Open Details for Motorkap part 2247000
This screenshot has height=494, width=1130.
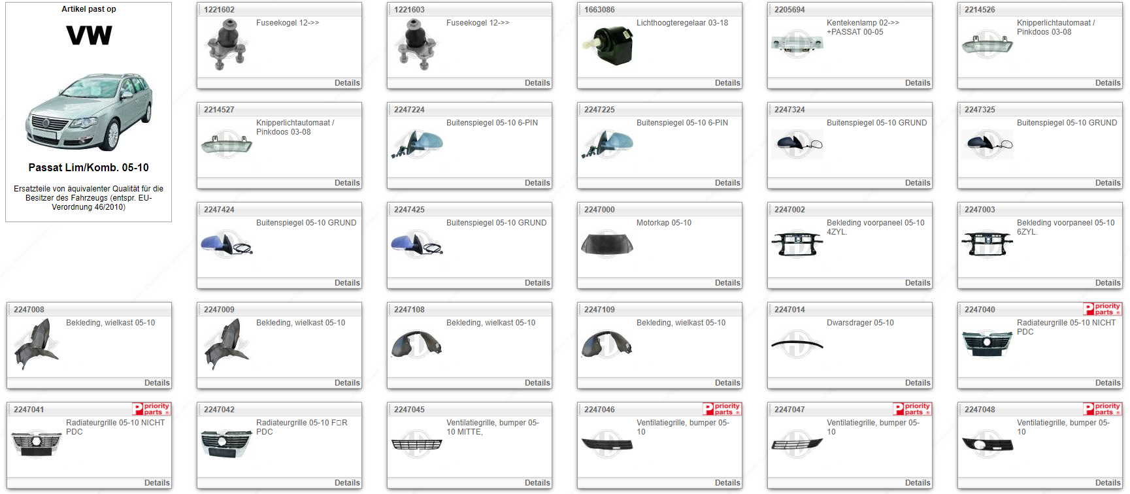(x=727, y=283)
